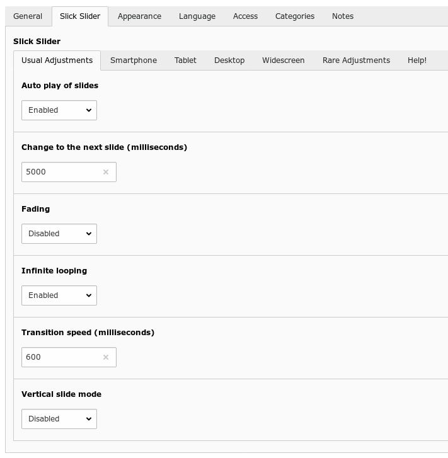Switch to the General tab
Screen dimensions: 448x458
click(x=28, y=16)
